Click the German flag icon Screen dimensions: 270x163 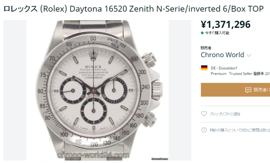[204, 68]
